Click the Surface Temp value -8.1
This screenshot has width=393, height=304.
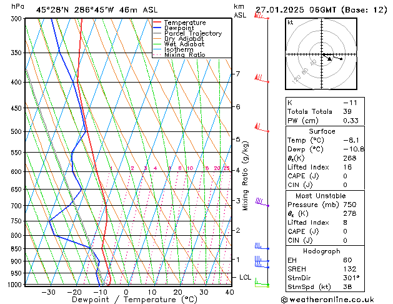pyautogui.click(x=351, y=140)
